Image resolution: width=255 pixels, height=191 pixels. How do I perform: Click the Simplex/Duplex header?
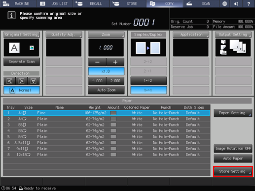click(x=148, y=34)
